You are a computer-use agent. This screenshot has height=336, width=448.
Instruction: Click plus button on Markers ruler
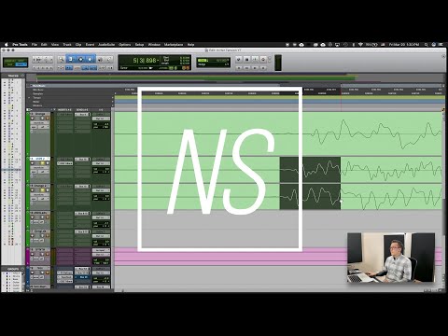113,105
